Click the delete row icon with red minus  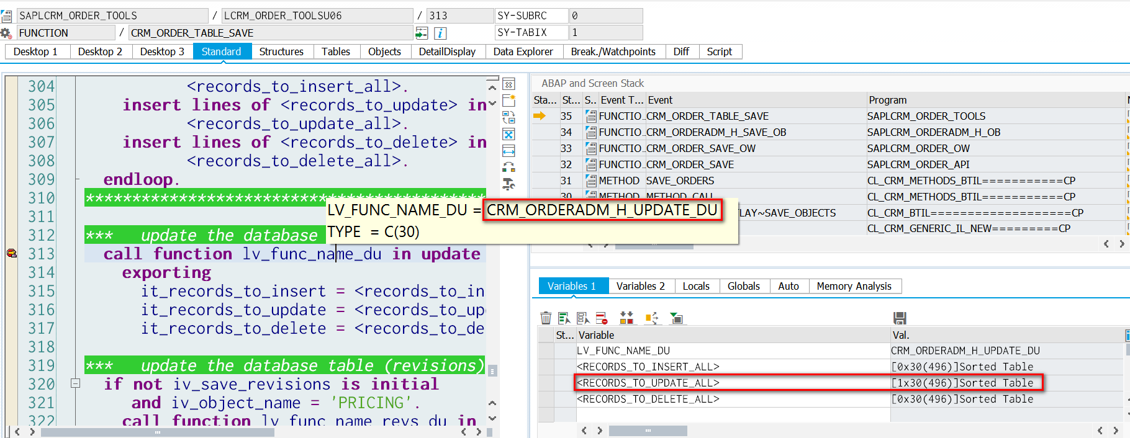[x=602, y=318]
